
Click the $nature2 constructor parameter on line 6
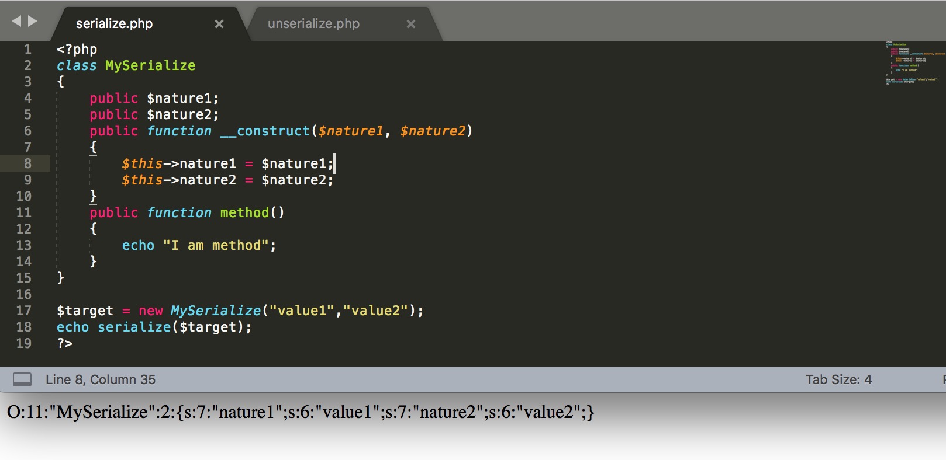point(433,131)
